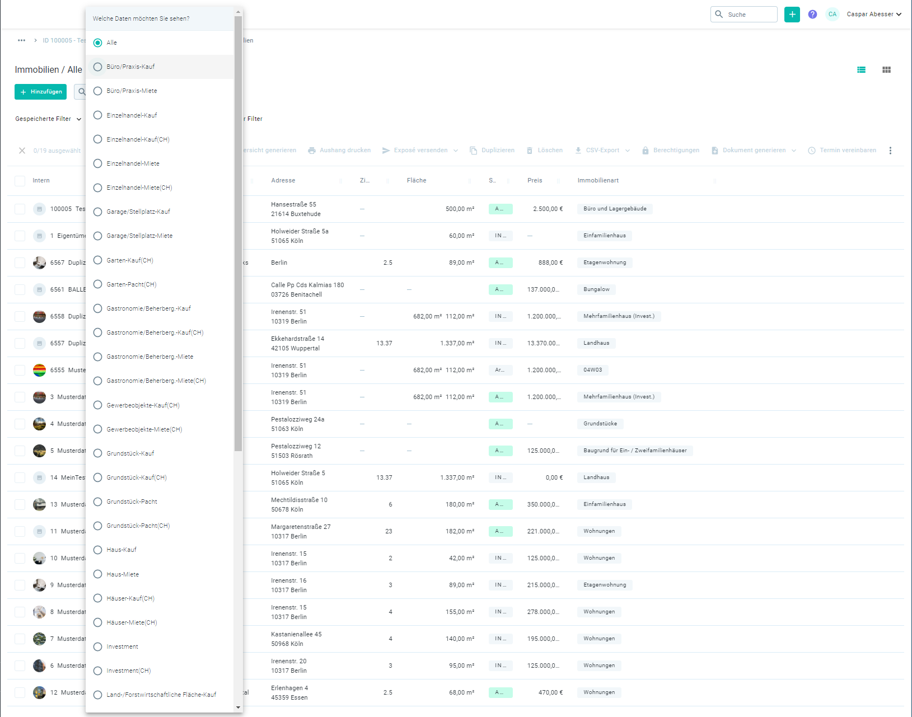Switch to list view icon
This screenshot has height=717, width=912.
pos(861,70)
